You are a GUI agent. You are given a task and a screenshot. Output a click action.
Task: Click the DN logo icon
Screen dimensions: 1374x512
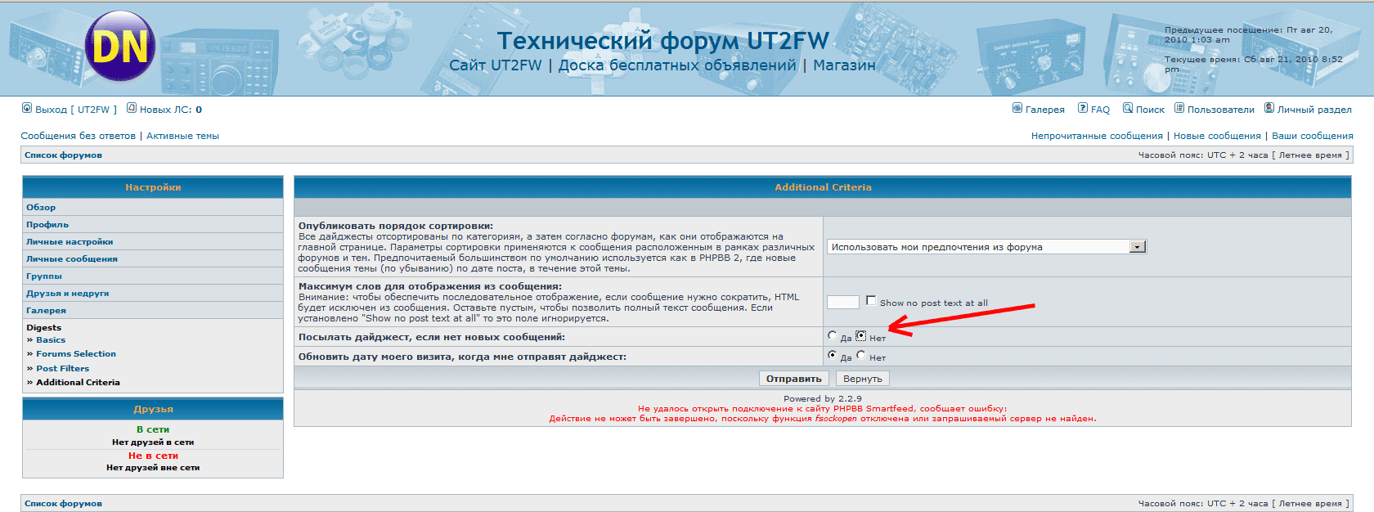pyautogui.click(x=120, y=46)
